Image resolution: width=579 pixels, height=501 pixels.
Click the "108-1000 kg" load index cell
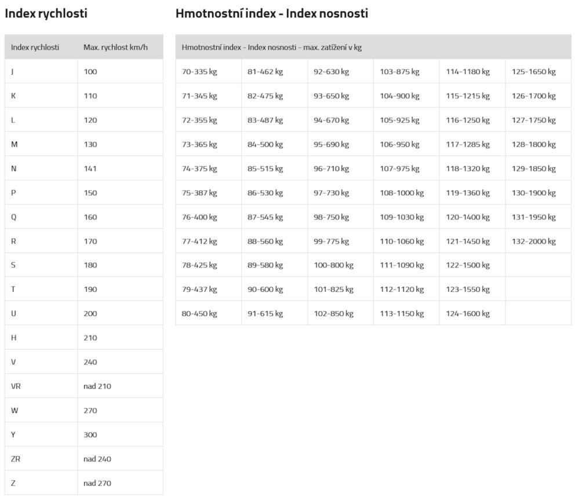point(402,193)
